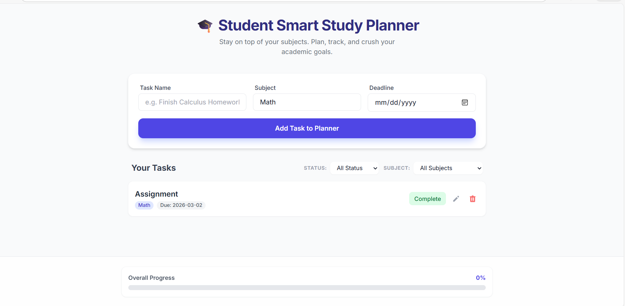Open the Subject field showing Math
The image size is (625, 306).
point(307,102)
